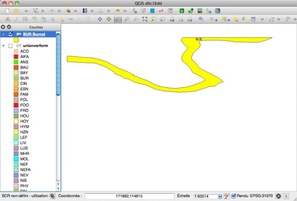The height and width of the screenshot is (201, 297).
Task: Enable the unionvarform layer checkbox
Action: coord(10,46)
